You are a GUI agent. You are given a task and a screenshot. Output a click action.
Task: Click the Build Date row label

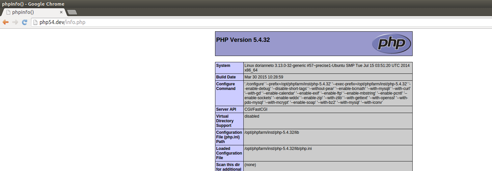pyautogui.click(x=226, y=77)
